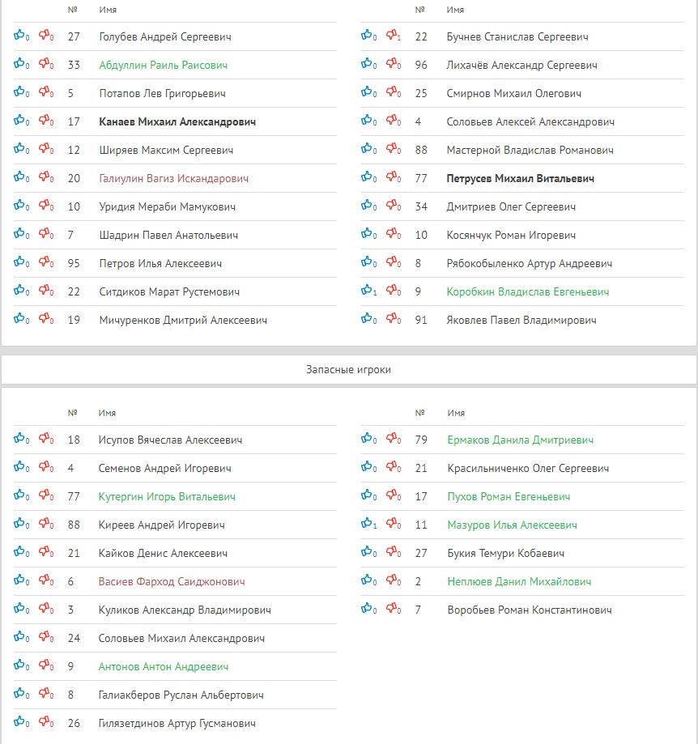Thumbs up for Исупов Вячеслав Алексеевич
The image size is (698, 744).
(19, 439)
